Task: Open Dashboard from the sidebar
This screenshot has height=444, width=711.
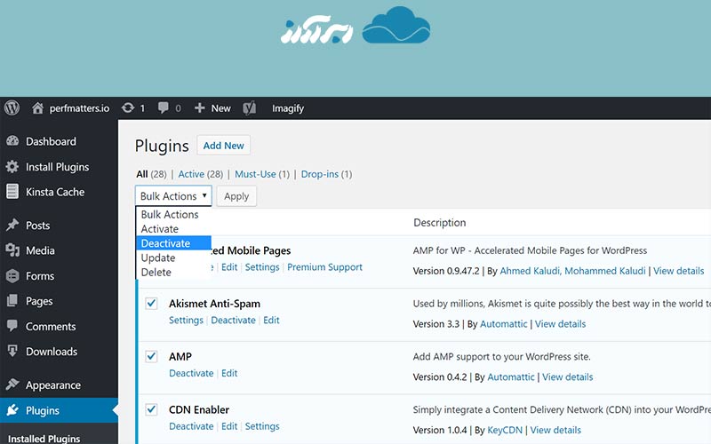Action: (x=51, y=141)
